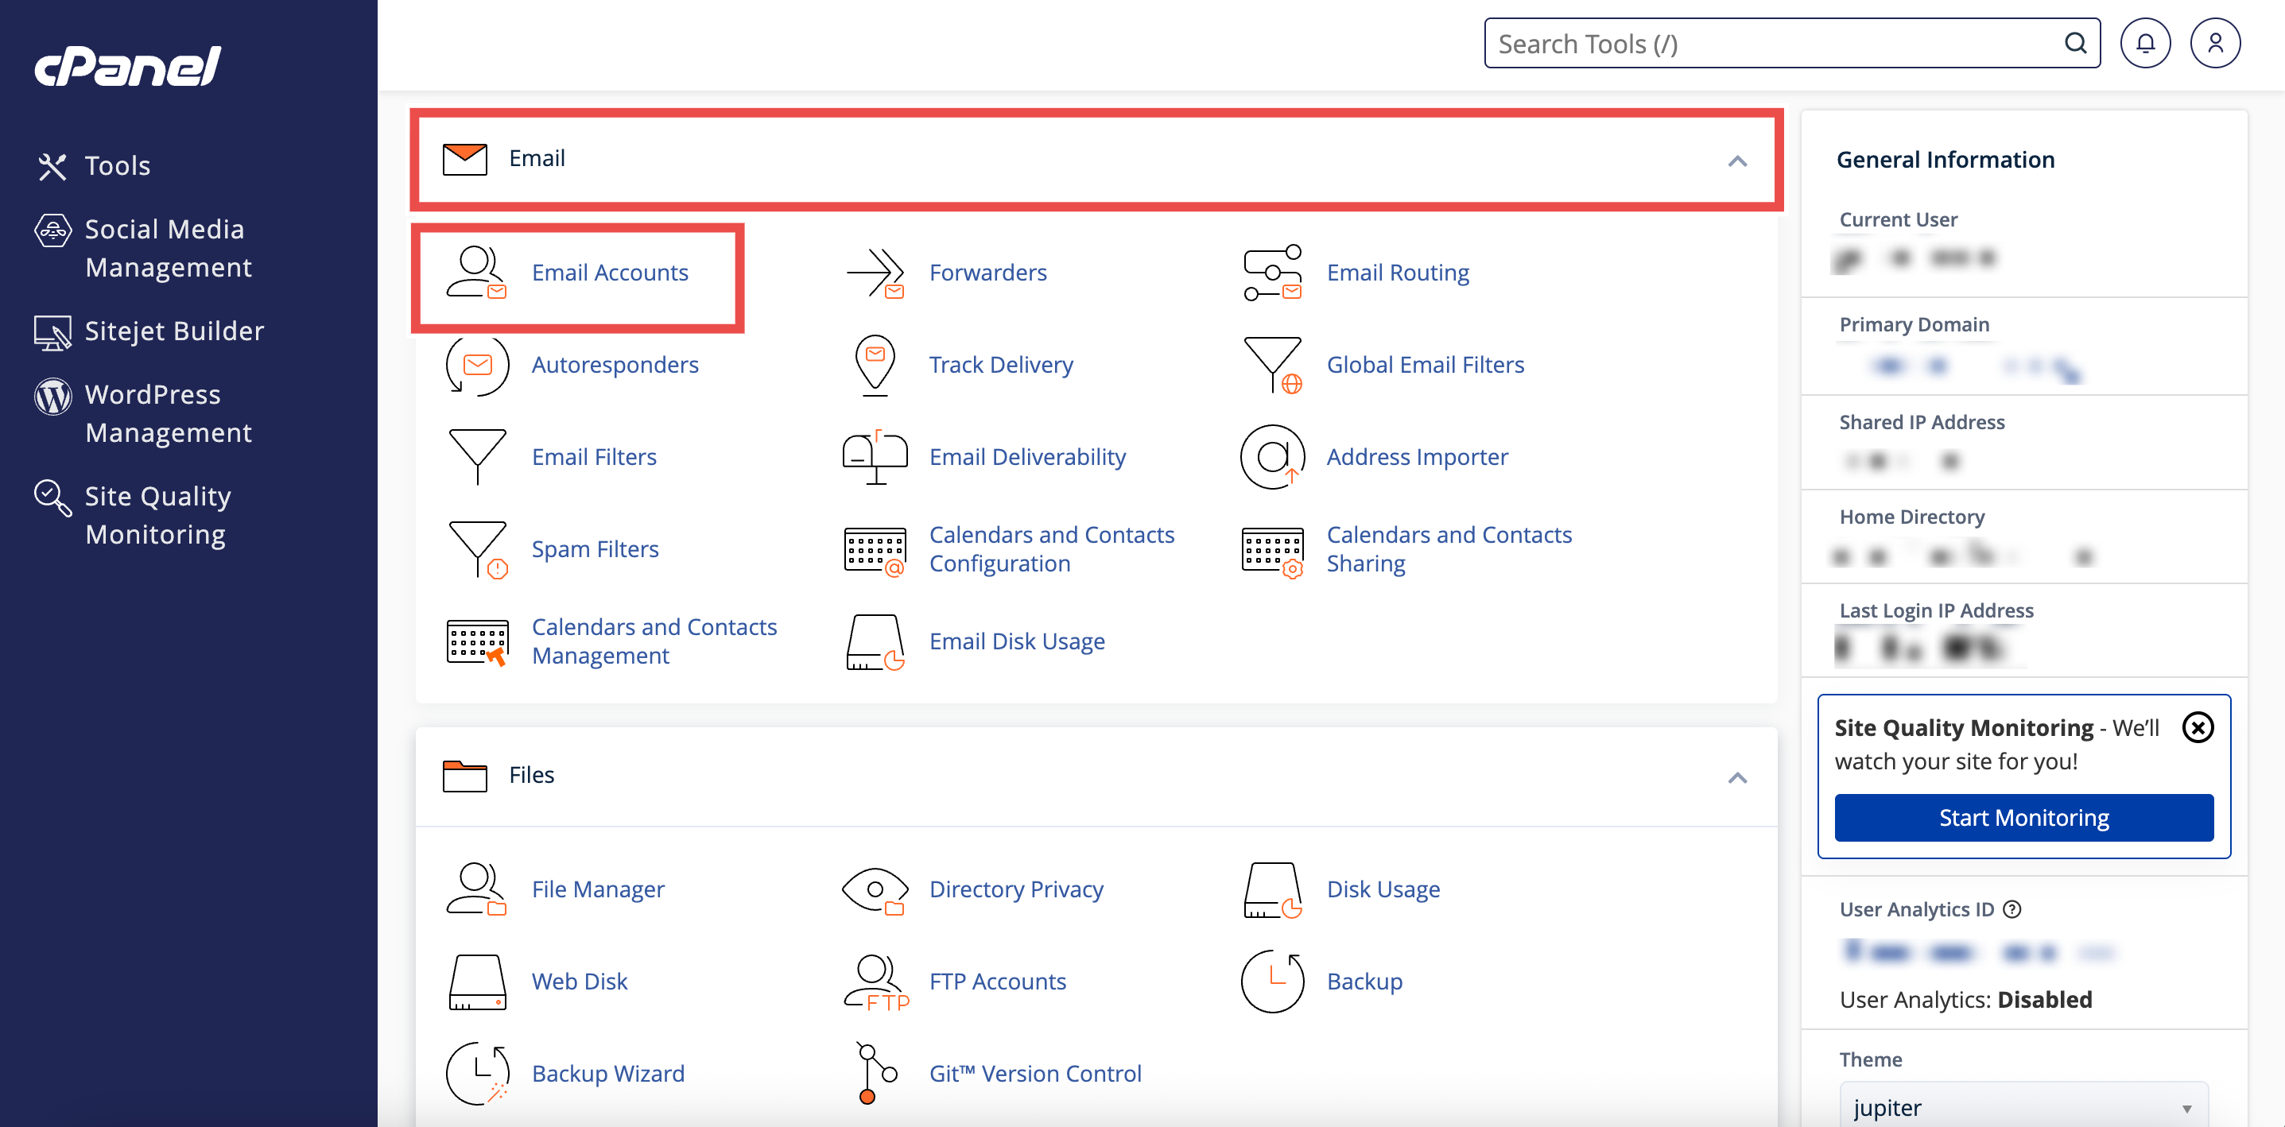Screen dimensions: 2285x1127
Task: Click the Start Monitoring button
Action: point(2023,817)
